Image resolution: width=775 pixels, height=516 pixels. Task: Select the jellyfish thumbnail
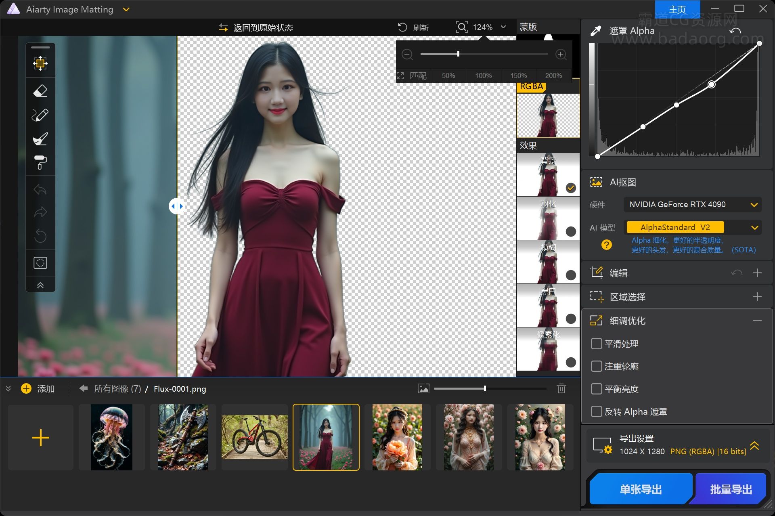click(x=111, y=438)
